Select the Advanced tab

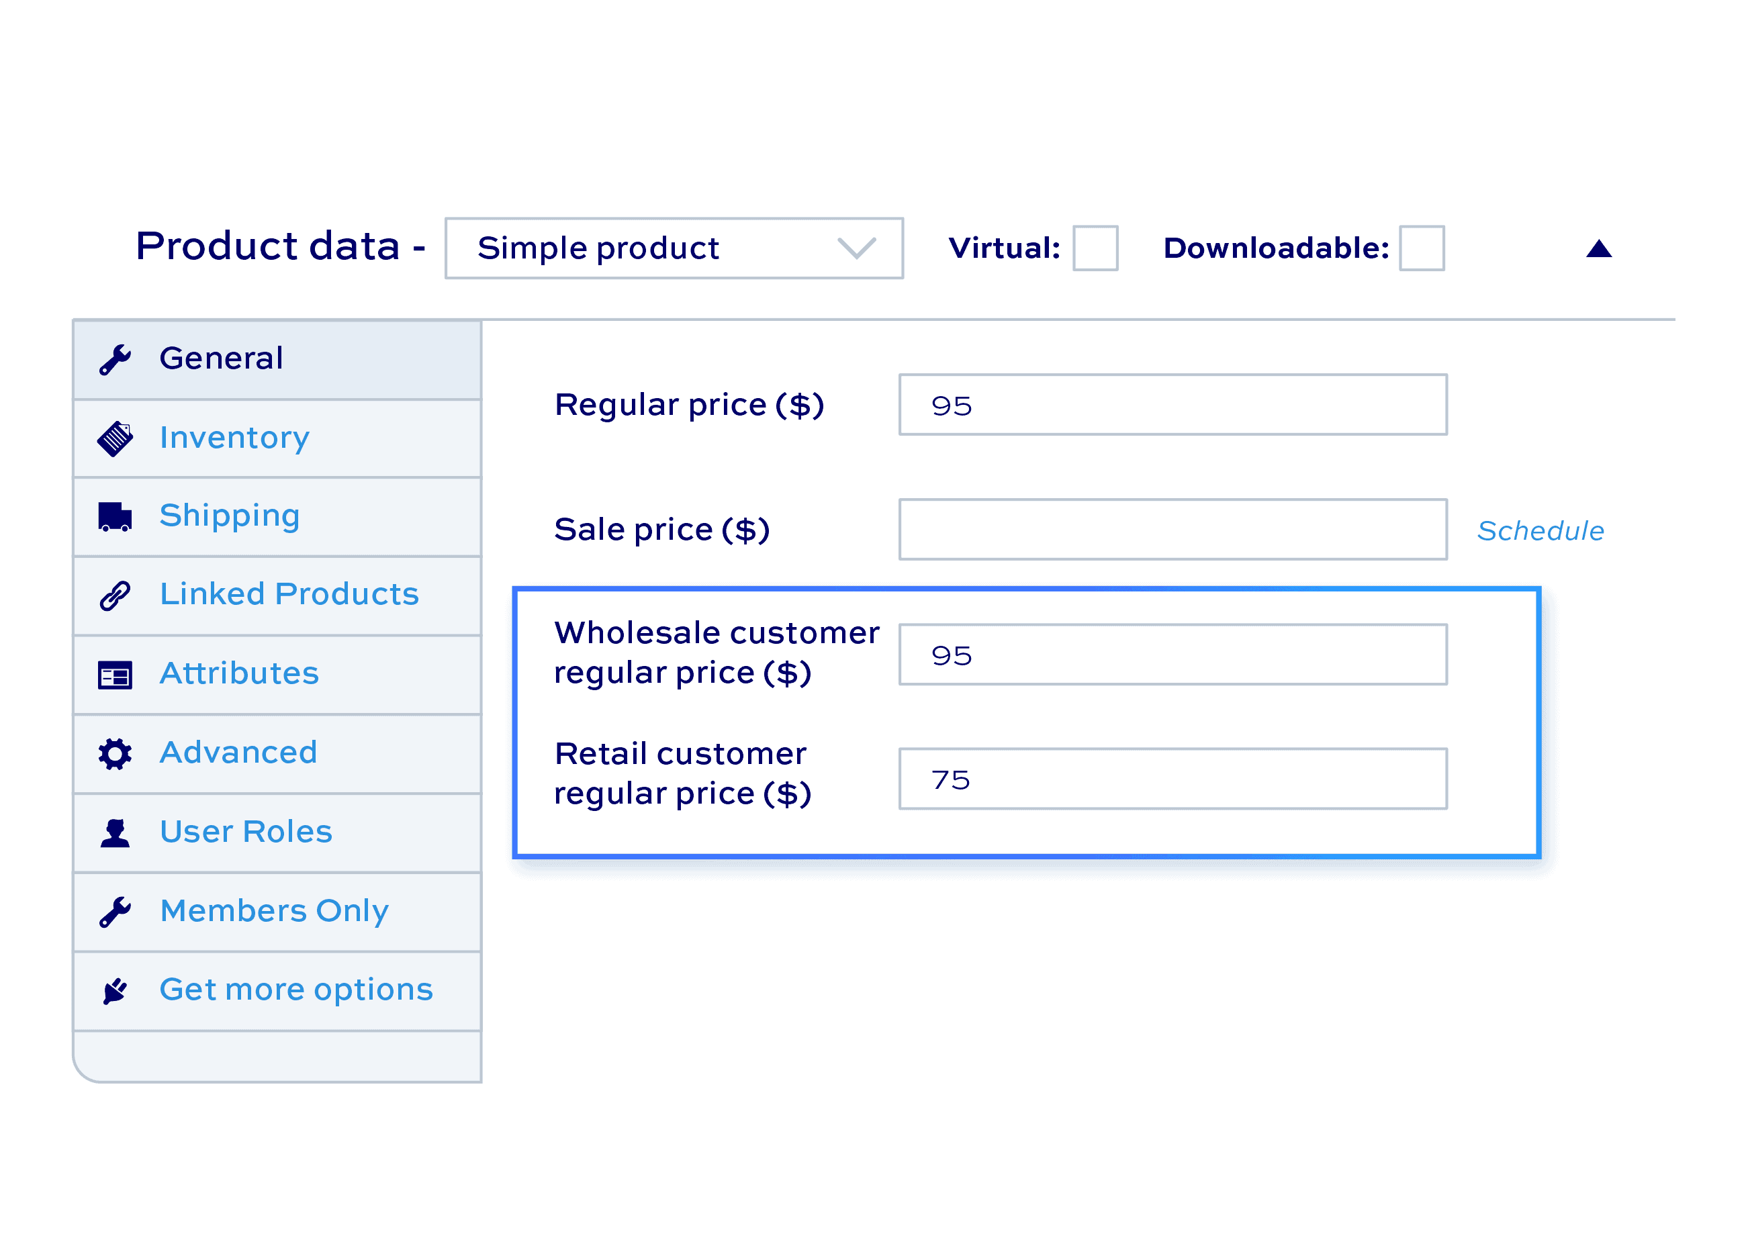pyautogui.click(x=277, y=754)
